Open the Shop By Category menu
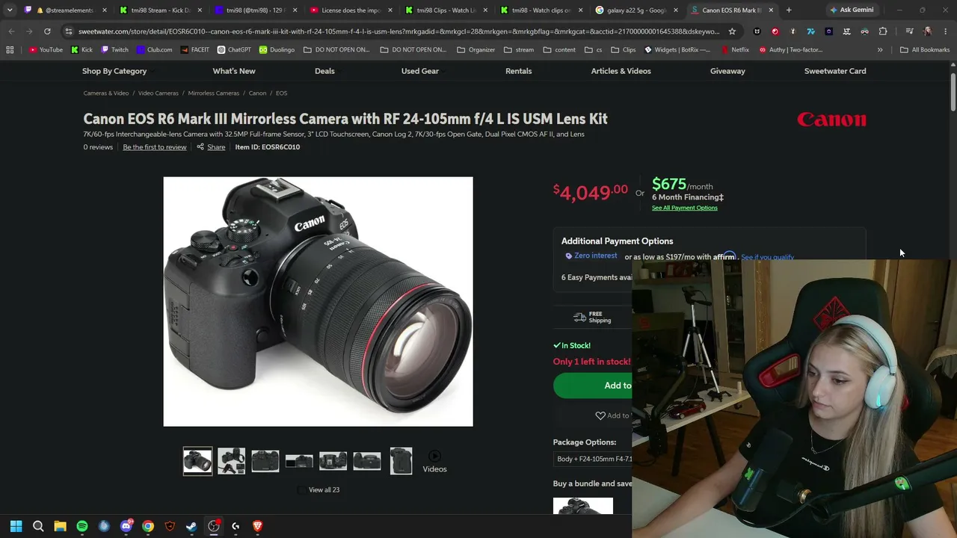957x538 pixels. coord(114,71)
